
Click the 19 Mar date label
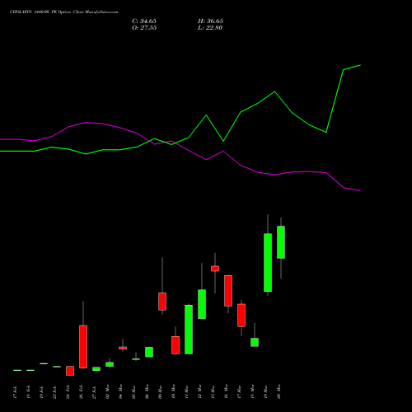point(265,391)
